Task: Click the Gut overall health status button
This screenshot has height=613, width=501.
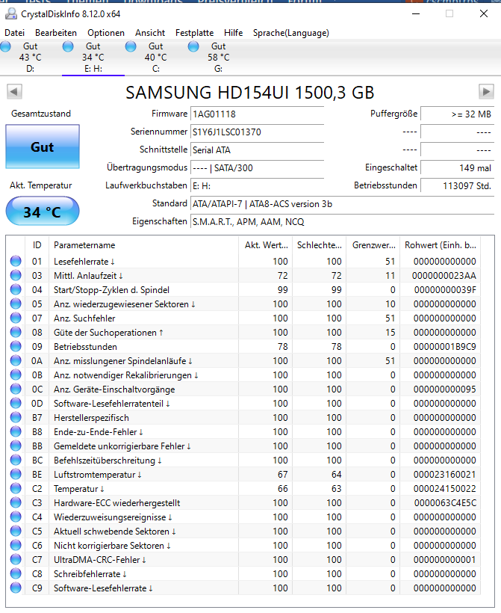Action: (43, 147)
